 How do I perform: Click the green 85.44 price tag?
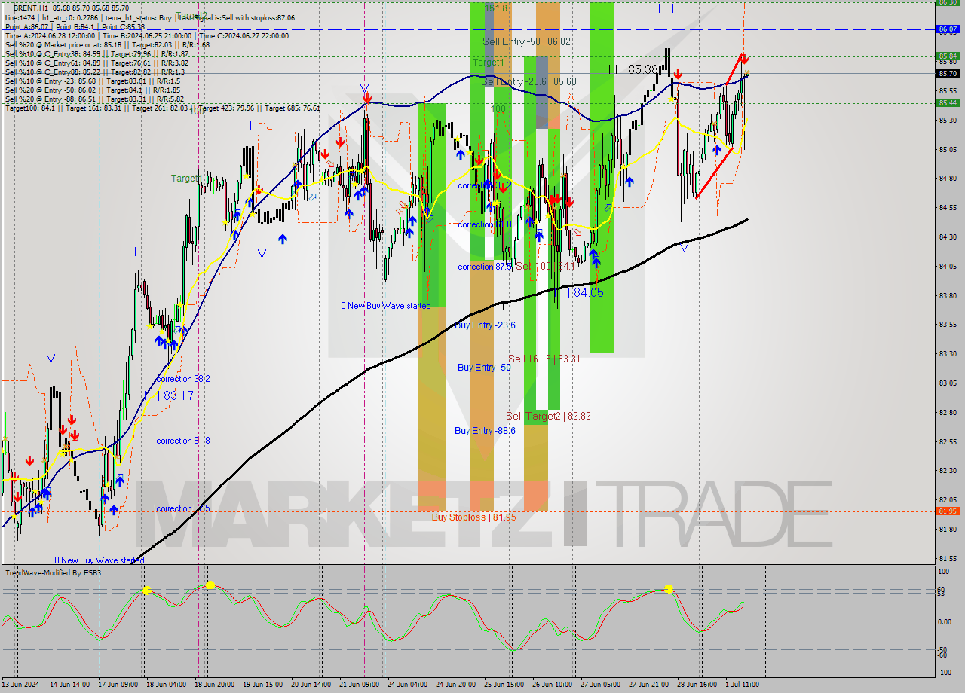coord(947,102)
